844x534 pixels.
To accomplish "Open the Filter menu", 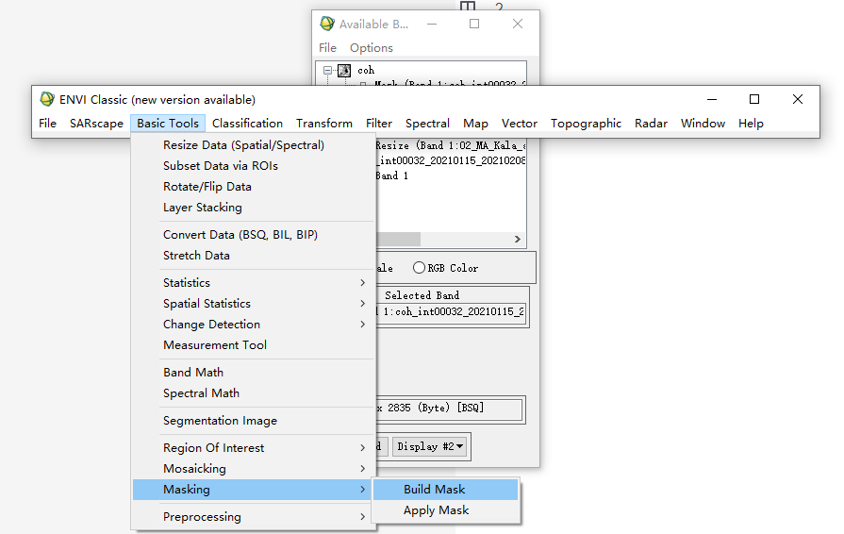I will coord(379,124).
